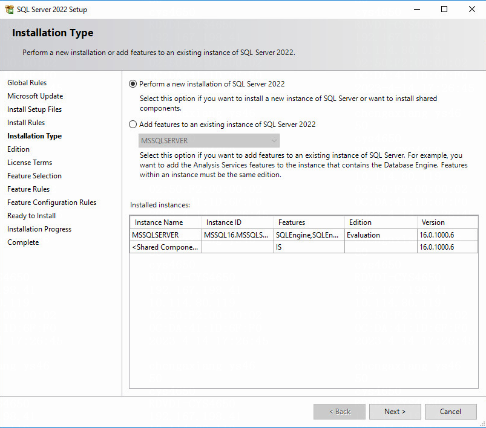Click version 16.0.1000.6 in Shared Components row
The image size is (486, 428).
click(447, 247)
